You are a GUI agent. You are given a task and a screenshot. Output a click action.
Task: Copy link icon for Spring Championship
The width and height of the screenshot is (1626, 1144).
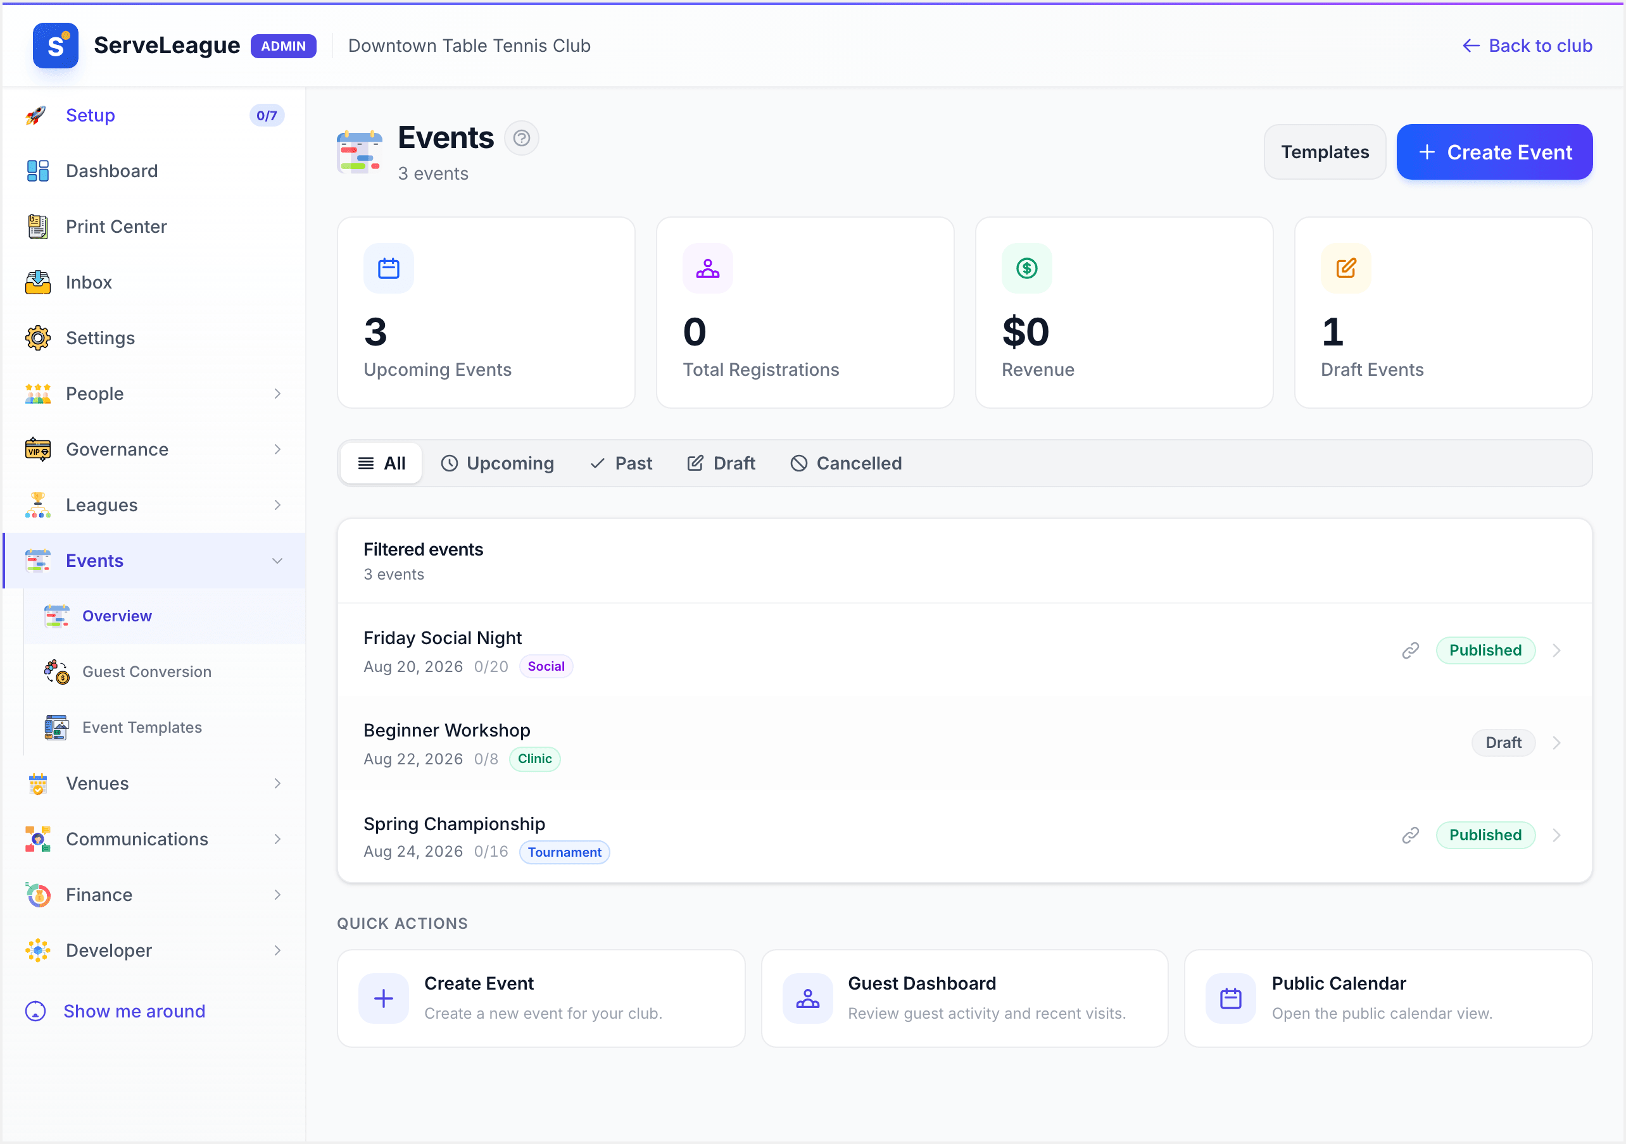tap(1410, 835)
